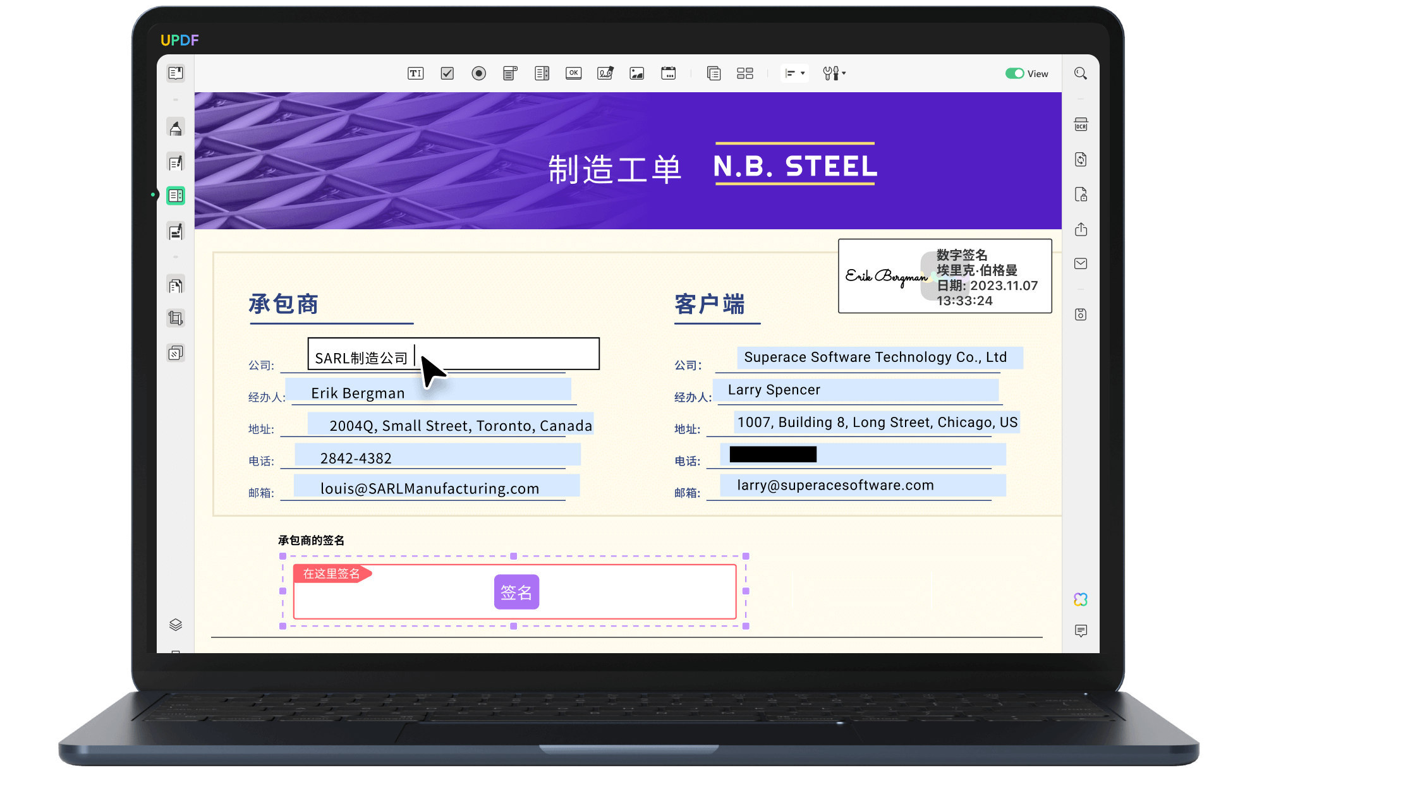Image resolution: width=1403 pixels, height=806 pixels.
Task: Open search with the magnifier icon
Action: [x=1081, y=73]
